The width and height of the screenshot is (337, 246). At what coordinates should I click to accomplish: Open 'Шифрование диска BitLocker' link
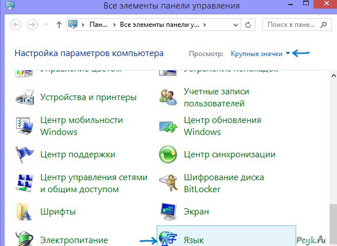click(224, 183)
